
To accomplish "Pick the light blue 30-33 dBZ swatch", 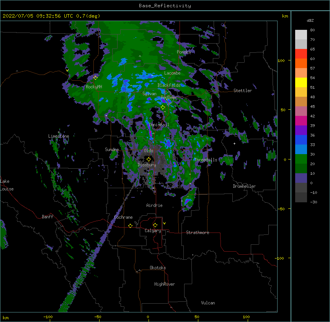I will coord(301,149).
